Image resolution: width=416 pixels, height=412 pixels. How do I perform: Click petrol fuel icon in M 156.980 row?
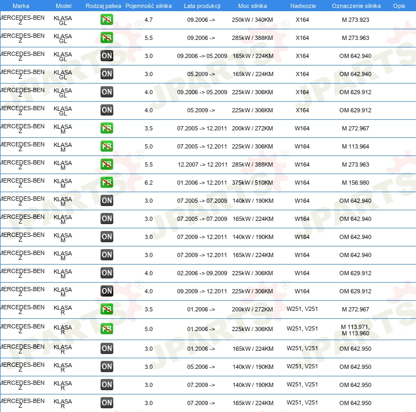pyautogui.click(x=106, y=183)
